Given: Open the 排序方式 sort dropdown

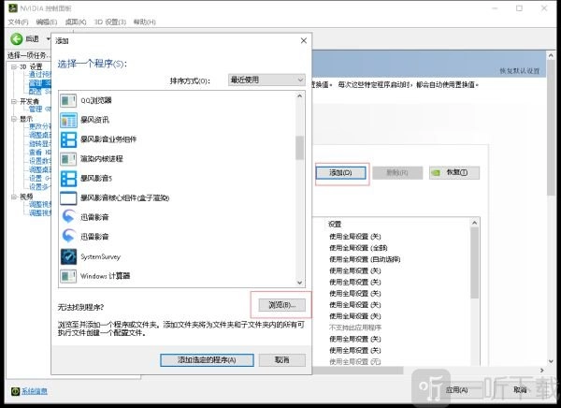Looking at the screenshot, I should pyautogui.click(x=266, y=81).
